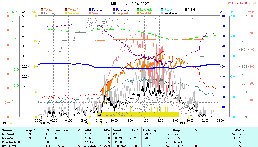258x147 pixels.
Task: Click the PMV-1:4 label in table
Action: pos(239,130)
